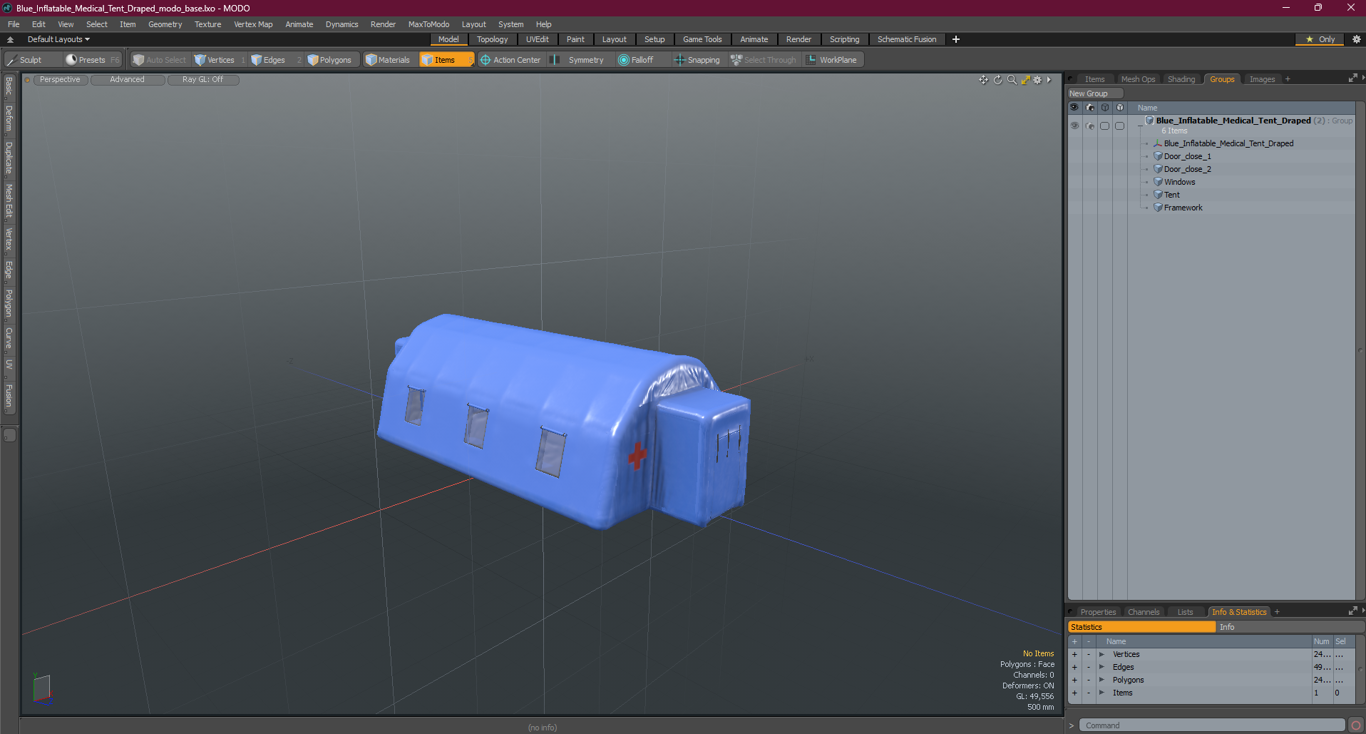This screenshot has width=1366, height=734.
Task: Switch to Materials selection mode
Action: pyautogui.click(x=388, y=60)
